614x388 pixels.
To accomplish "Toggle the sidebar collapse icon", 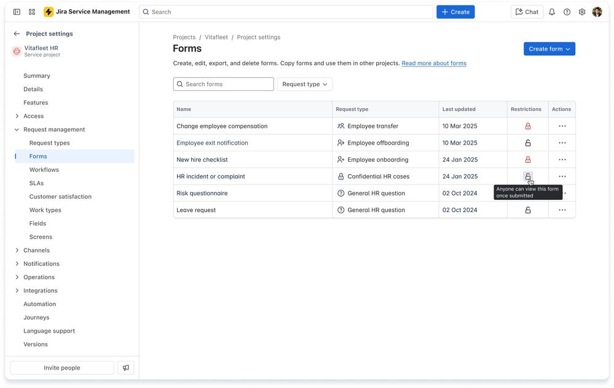I will 17,12.
